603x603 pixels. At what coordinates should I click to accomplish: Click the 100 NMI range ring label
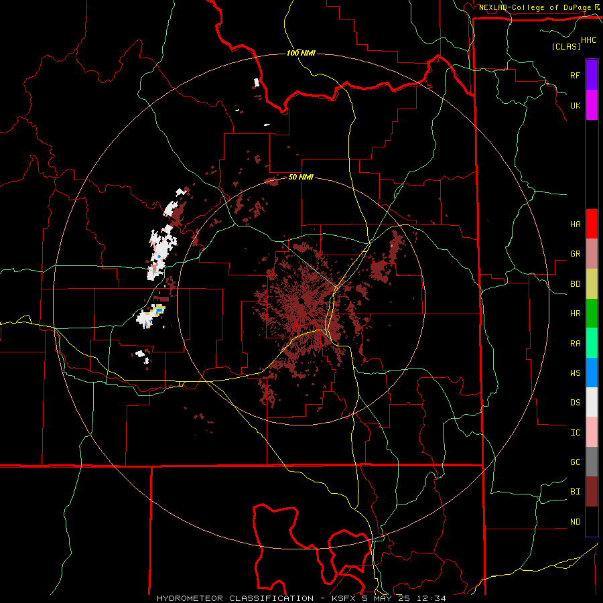(x=301, y=53)
